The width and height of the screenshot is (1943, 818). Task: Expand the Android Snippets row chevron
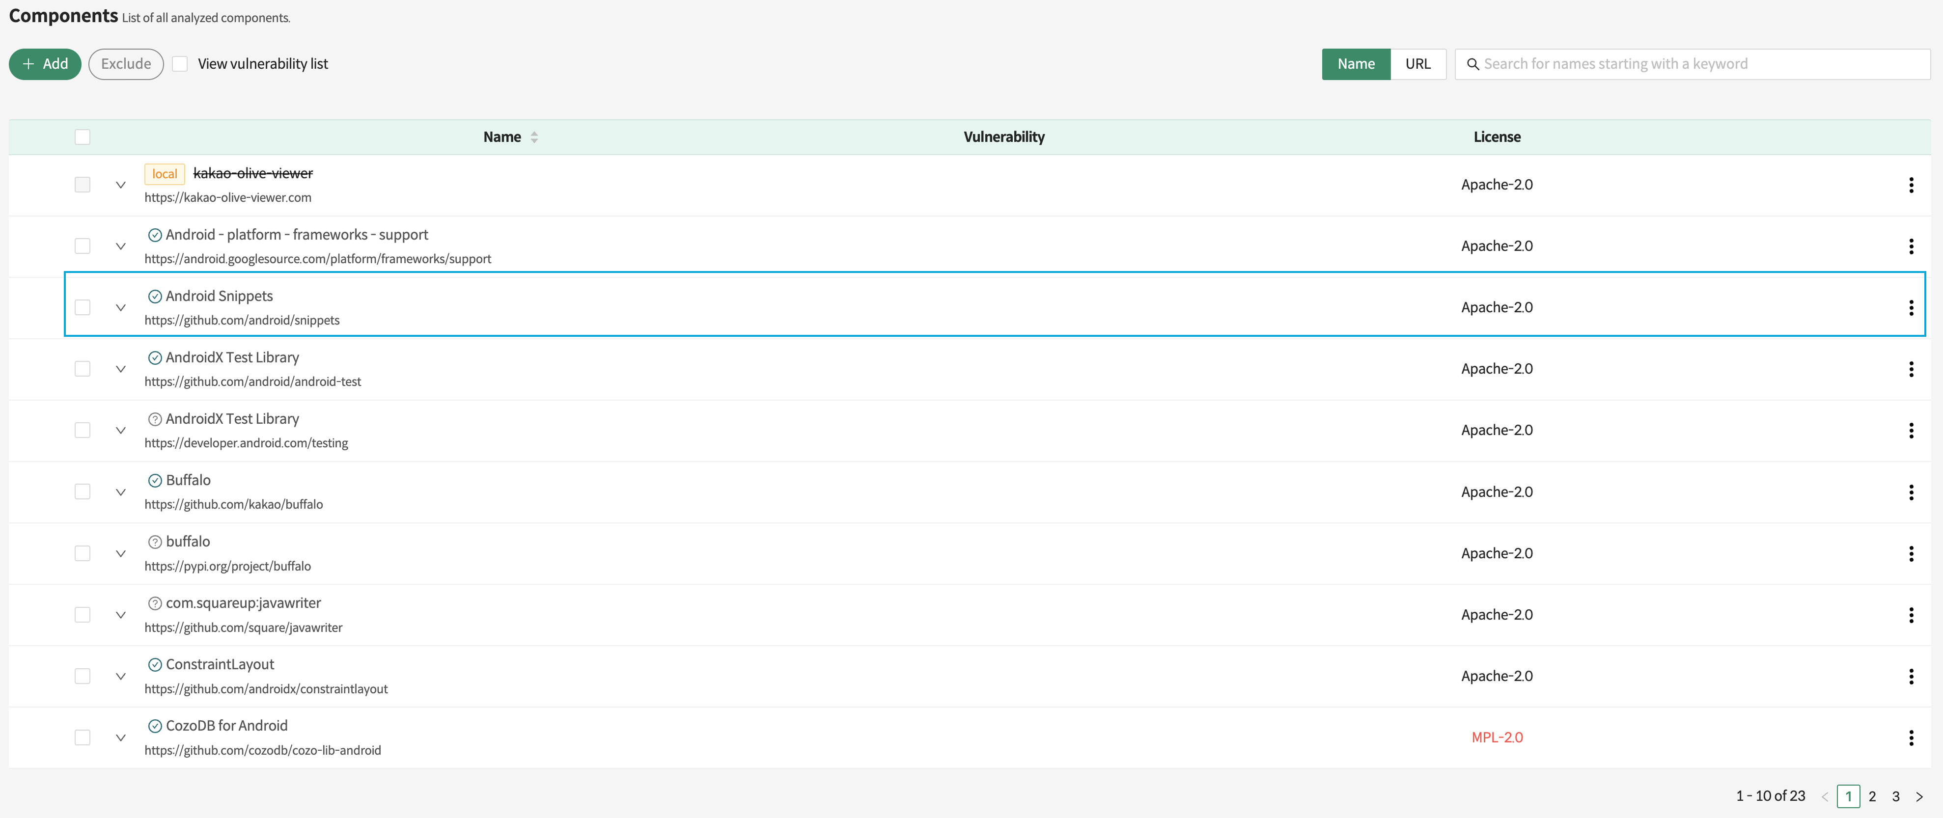pos(121,307)
